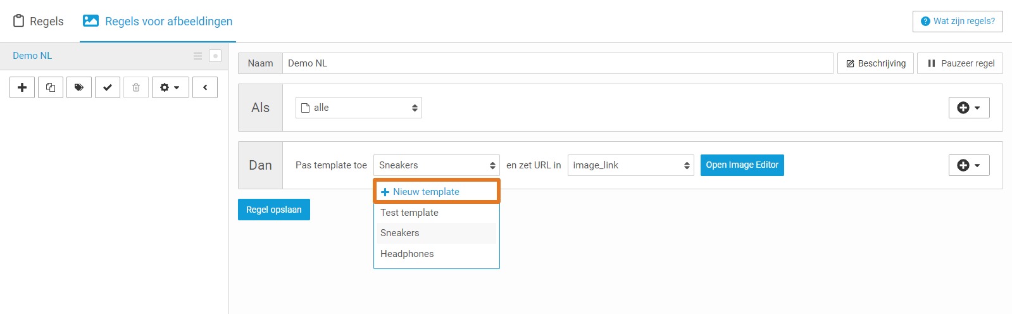Open the gear settings dropdown
This screenshot has width=1012, height=314.
pyautogui.click(x=170, y=87)
